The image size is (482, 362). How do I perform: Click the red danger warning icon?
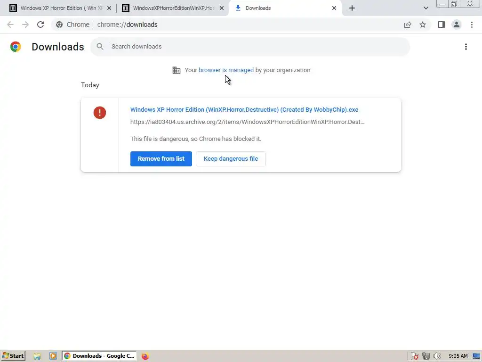pyautogui.click(x=100, y=113)
